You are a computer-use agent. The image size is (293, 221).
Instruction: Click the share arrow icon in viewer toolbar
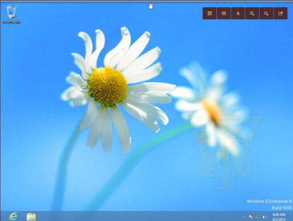[x=281, y=13]
